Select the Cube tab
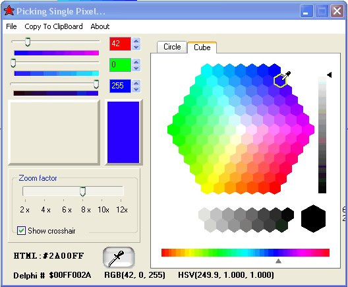 pyautogui.click(x=202, y=48)
